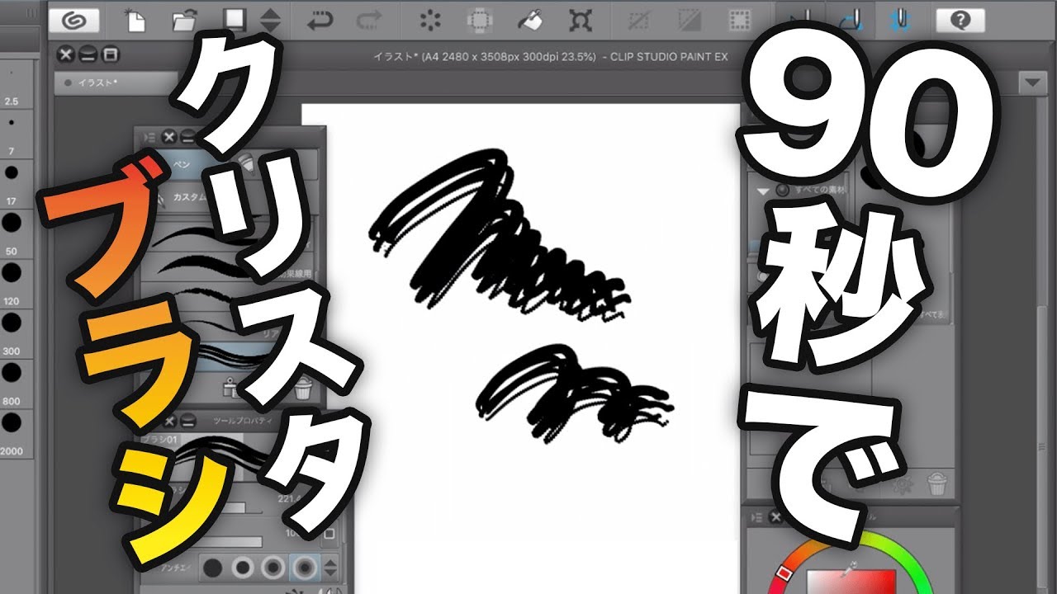Screen dimensions: 1057x594
Task: Open the canvas tab list dropdown arrow
Action: [1033, 82]
